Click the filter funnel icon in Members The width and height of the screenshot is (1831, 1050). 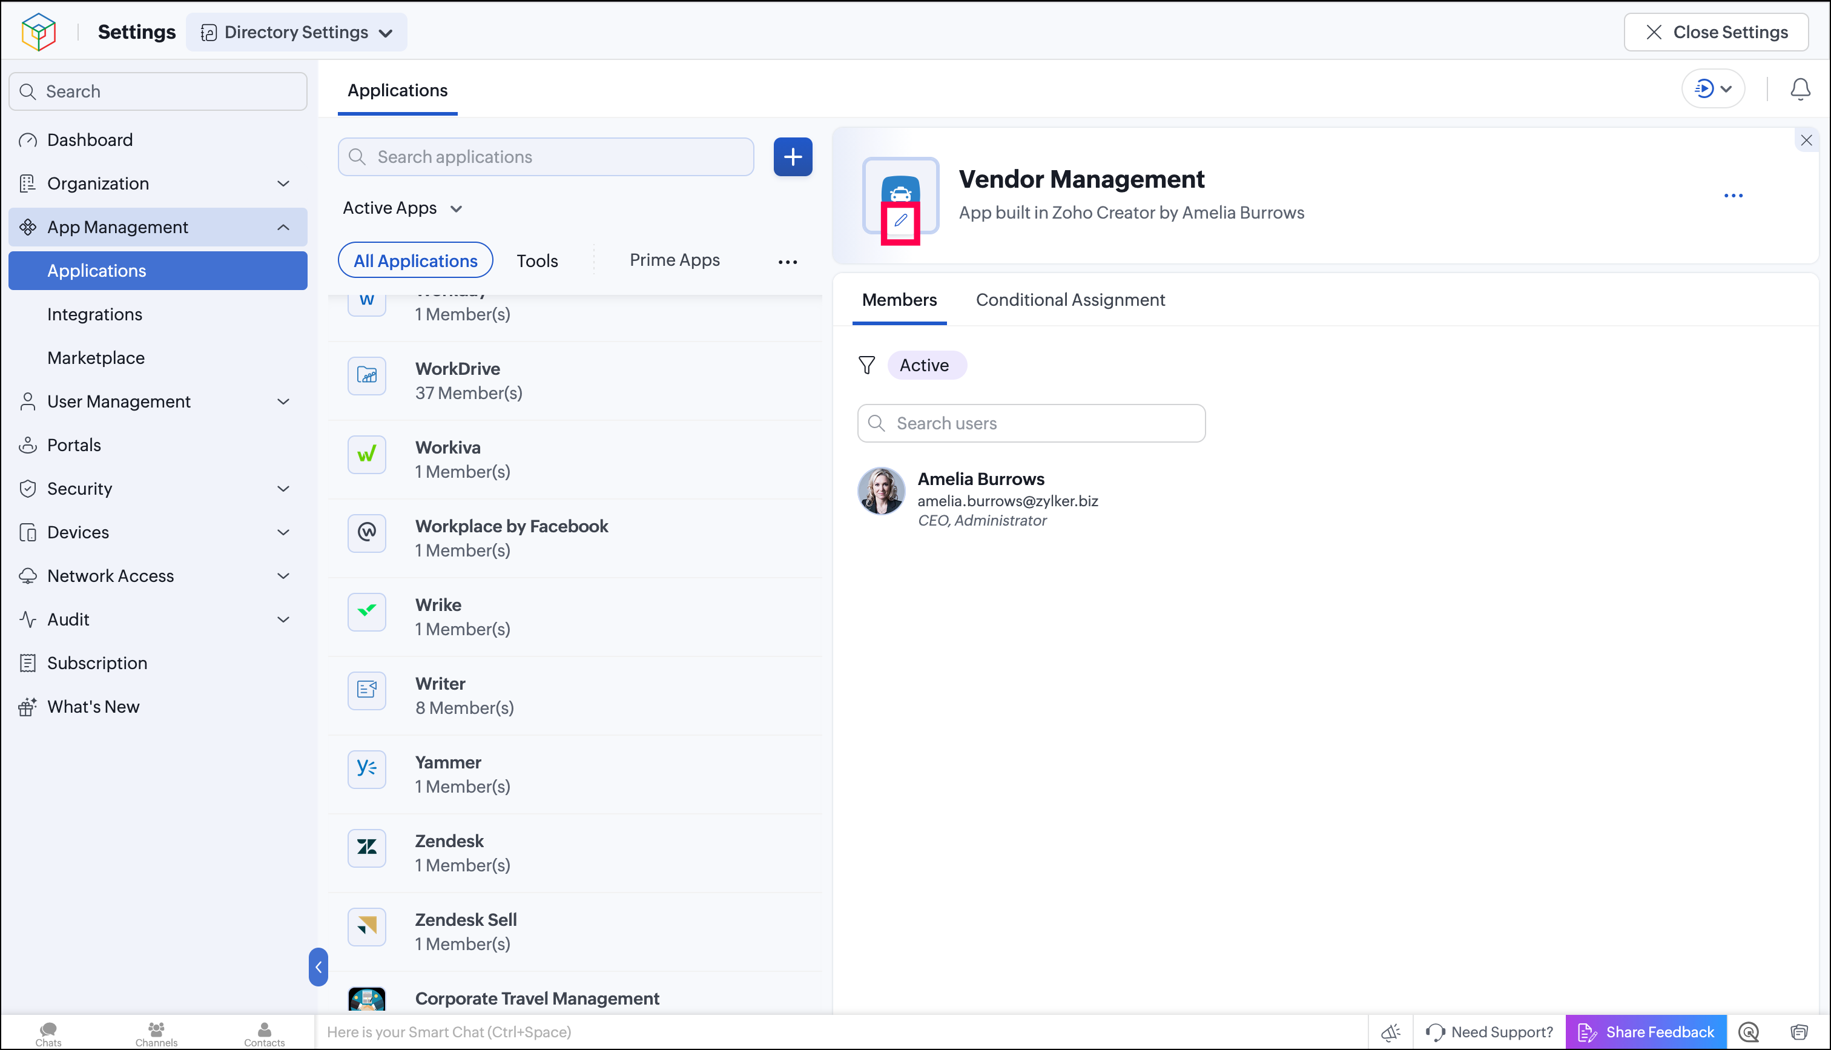[866, 365]
